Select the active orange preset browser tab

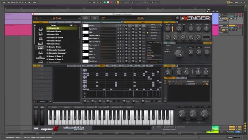pyautogui.click(x=41, y=22)
